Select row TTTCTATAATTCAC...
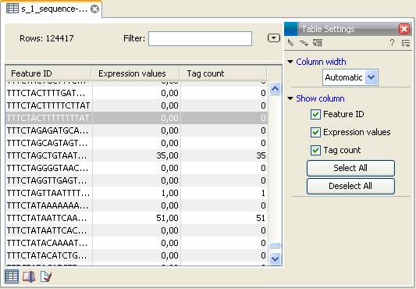The height and width of the screenshot is (289, 416). pyautogui.click(x=137, y=230)
